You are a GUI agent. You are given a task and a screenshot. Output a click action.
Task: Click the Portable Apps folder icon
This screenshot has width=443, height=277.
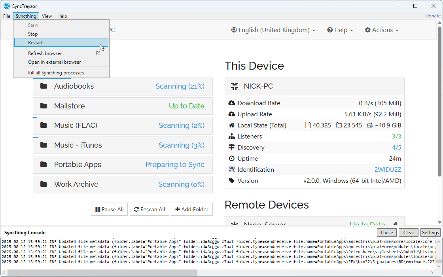coord(44,165)
